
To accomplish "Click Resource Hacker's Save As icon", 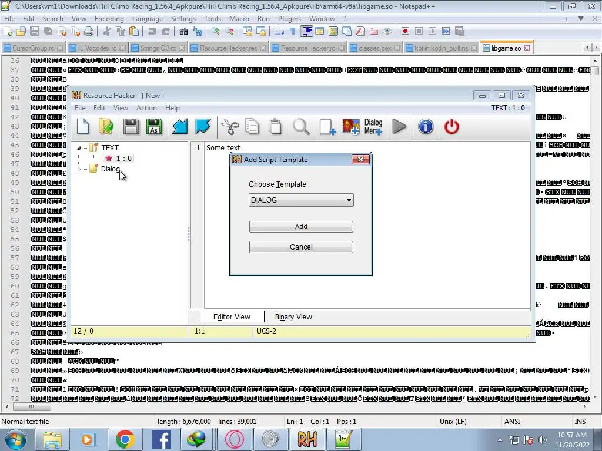I will (154, 127).
